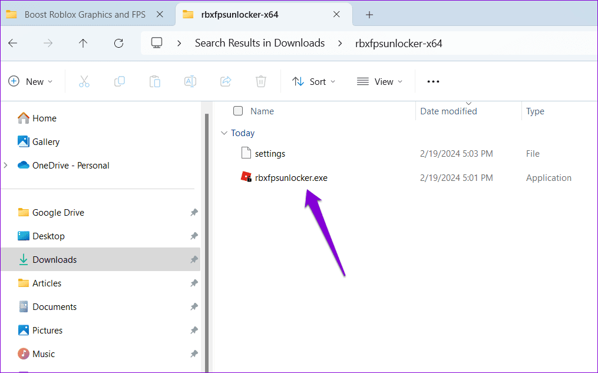Unpin Downloads using its pin icon
The width and height of the screenshot is (598, 373).
coord(194,260)
